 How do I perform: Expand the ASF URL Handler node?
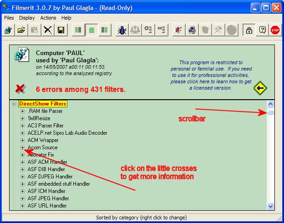pyautogui.click(x=22, y=206)
